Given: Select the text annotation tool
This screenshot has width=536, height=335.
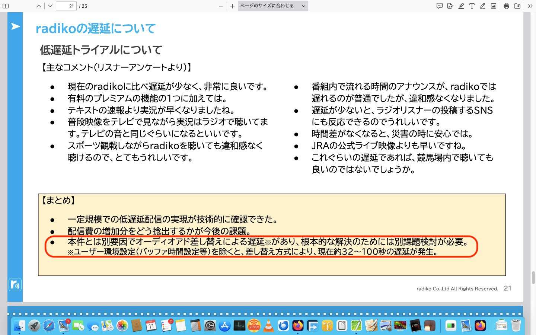Looking at the screenshot, I should click(472, 6).
